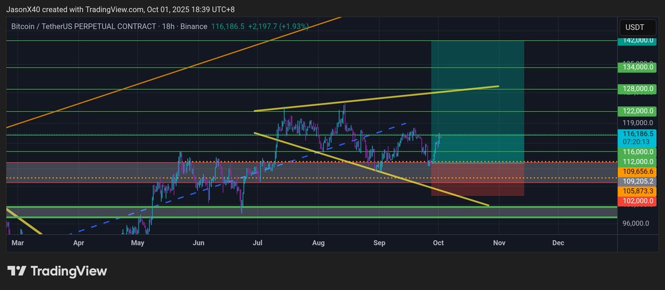Click the Jul label on time axis
Screen dimensions: 665x290
[258, 243]
